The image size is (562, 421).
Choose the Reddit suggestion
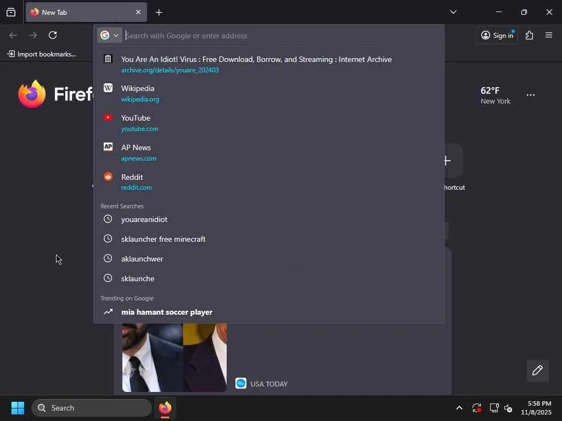pos(269,182)
